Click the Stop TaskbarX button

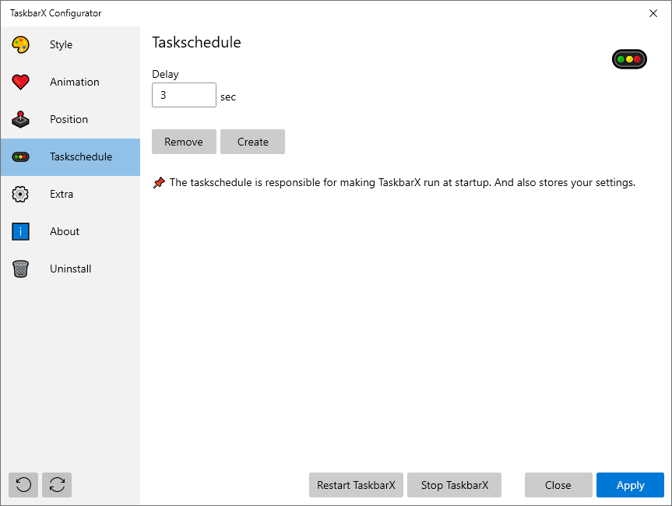click(x=454, y=485)
